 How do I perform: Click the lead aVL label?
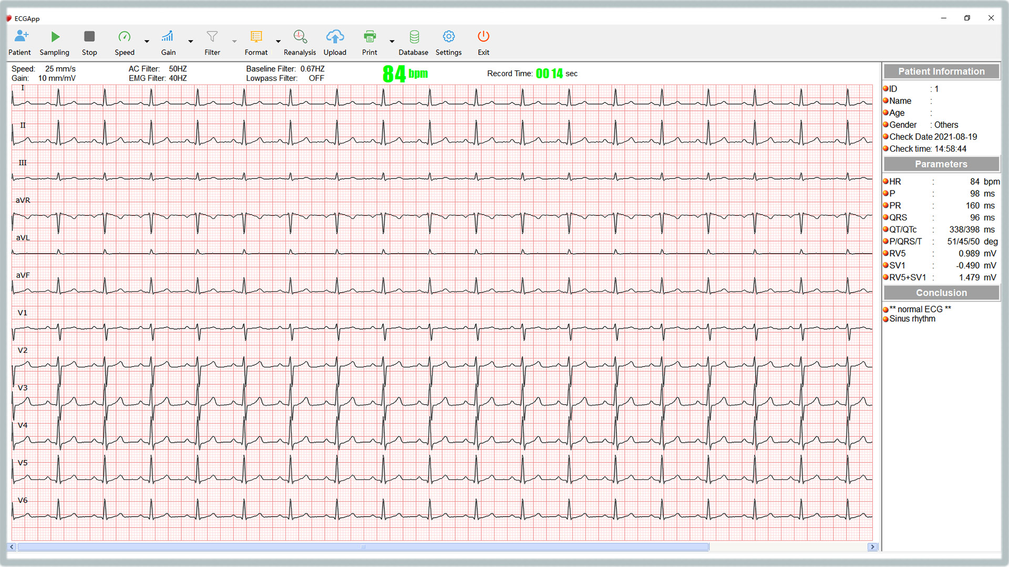pos(23,238)
